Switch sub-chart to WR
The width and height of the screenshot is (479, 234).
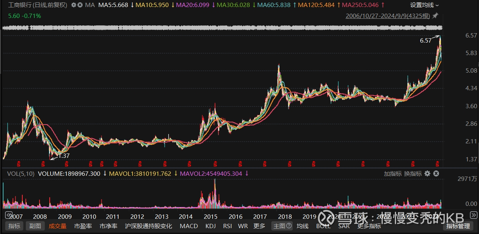243,226
